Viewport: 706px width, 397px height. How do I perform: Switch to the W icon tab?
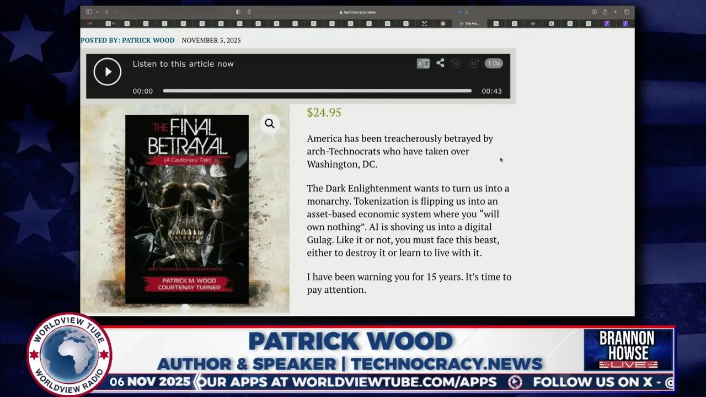coord(551,24)
